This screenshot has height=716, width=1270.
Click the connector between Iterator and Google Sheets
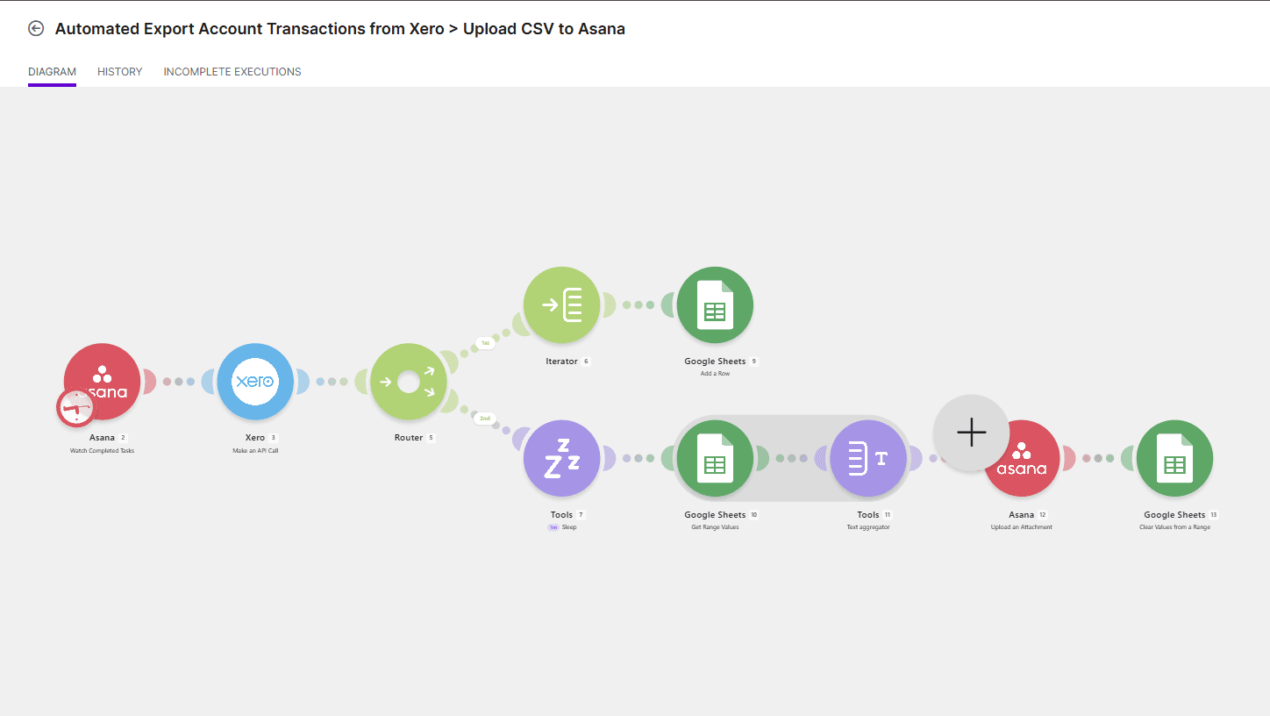click(639, 305)
